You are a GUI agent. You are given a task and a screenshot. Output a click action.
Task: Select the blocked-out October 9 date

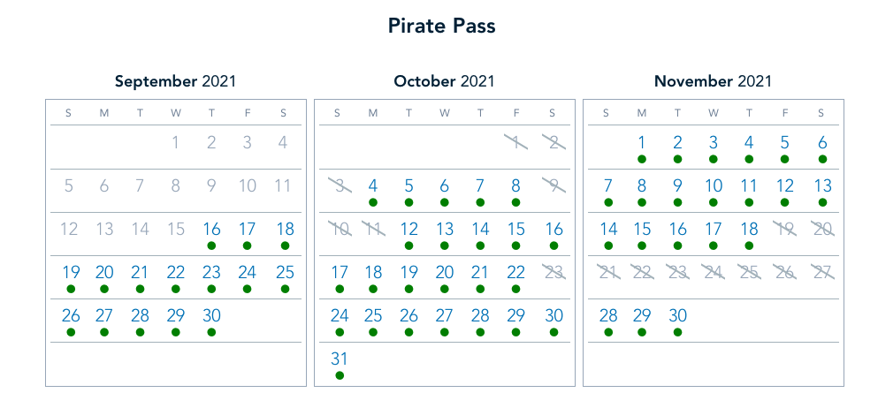553,185
